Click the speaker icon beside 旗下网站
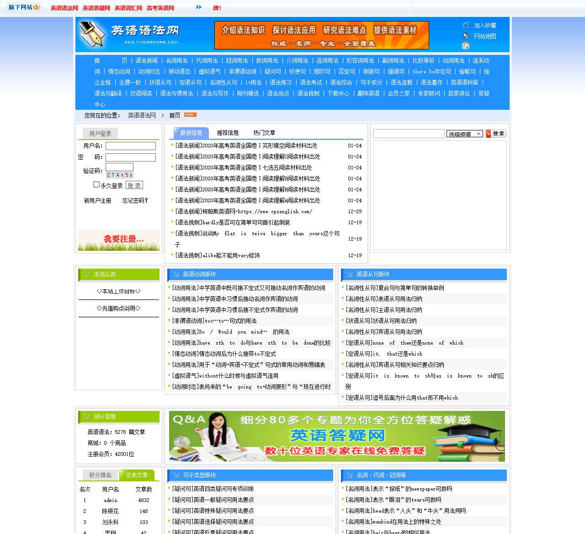Image resolution: width=585 pixels, height=534 pixels. (37, 7)
